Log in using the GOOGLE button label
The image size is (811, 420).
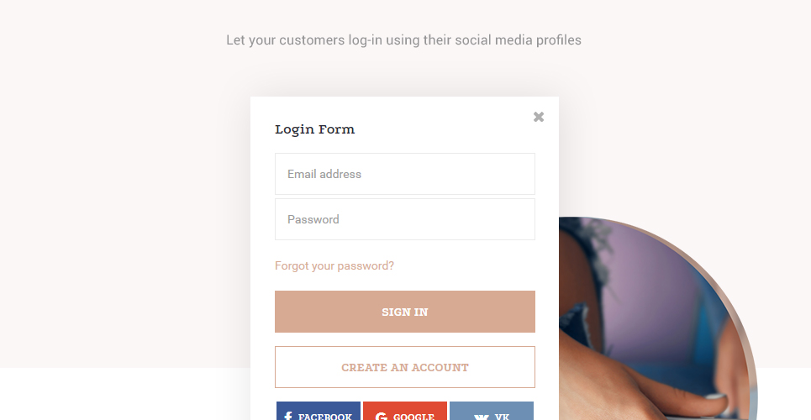(413, 417)
